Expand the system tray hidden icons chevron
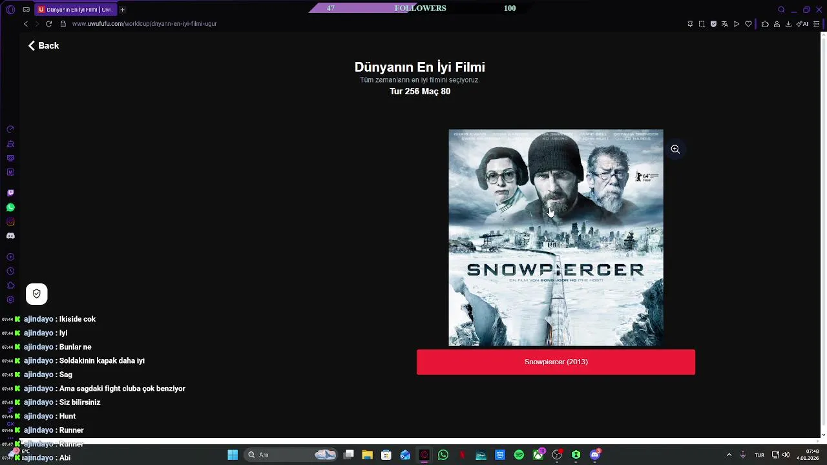The image size is (827, 465). tap(729, 455)
